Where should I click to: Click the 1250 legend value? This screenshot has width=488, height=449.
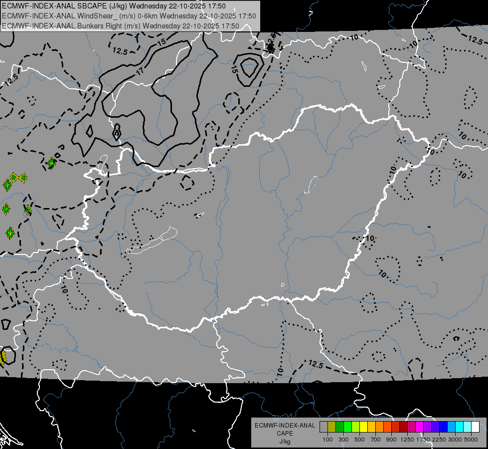coord(407,440)
